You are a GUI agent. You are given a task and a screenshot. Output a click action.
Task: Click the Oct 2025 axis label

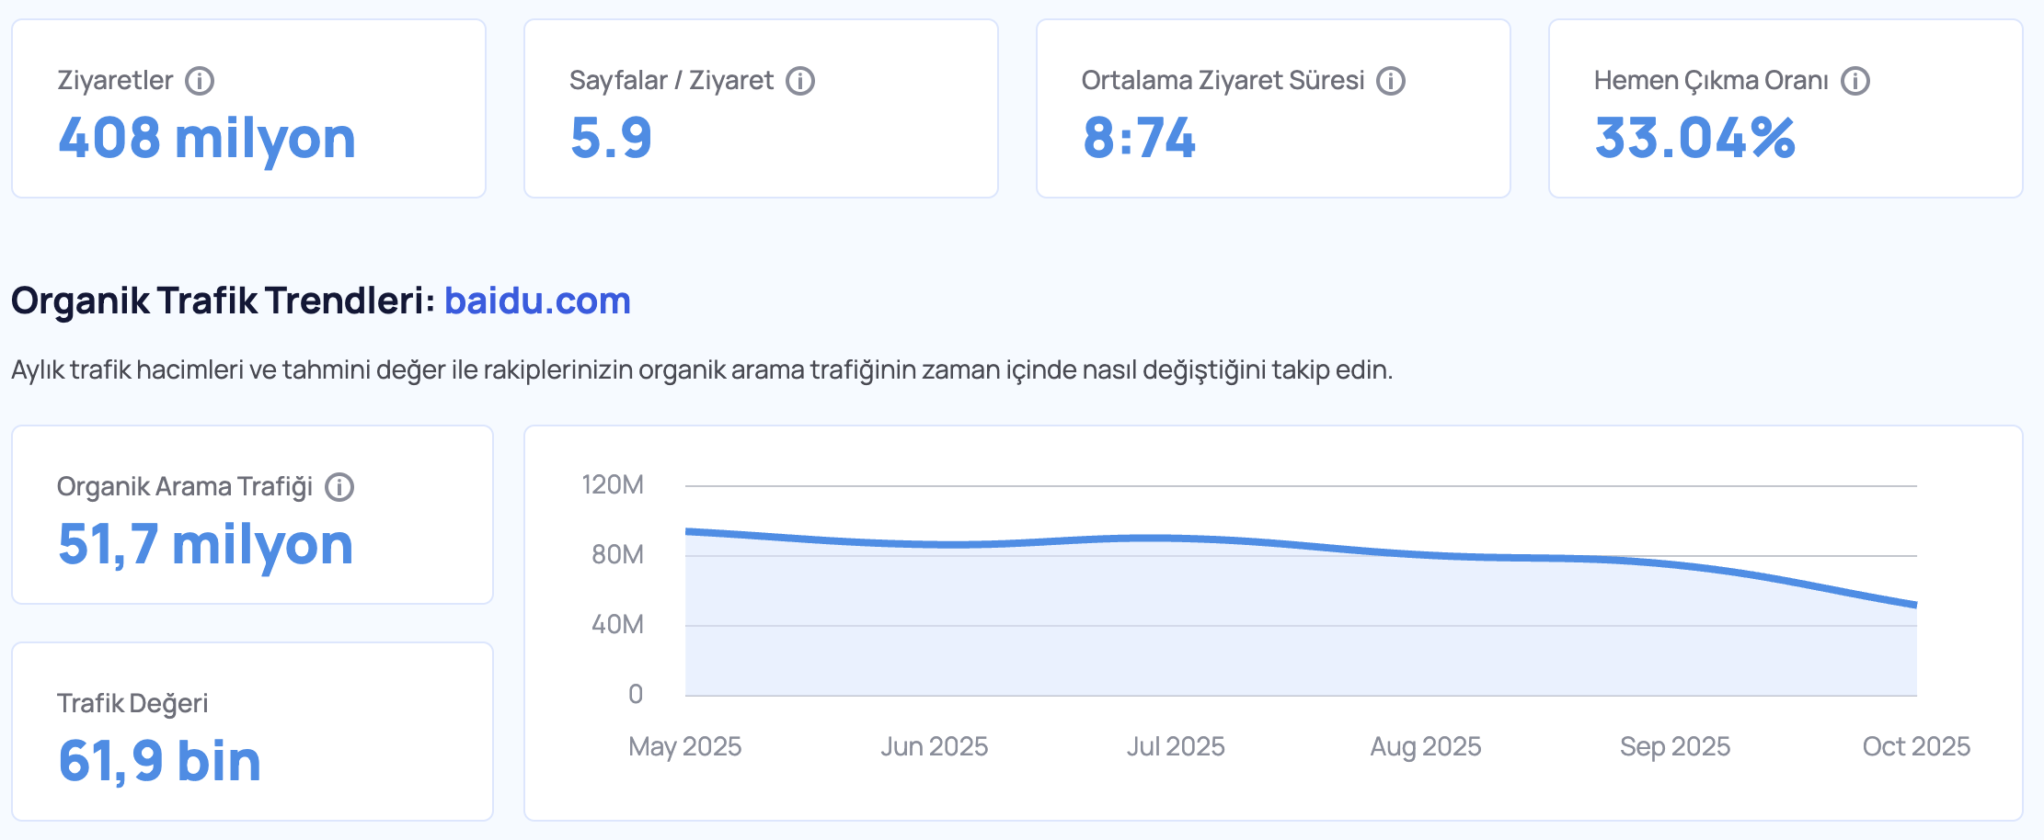[1916, 746]
